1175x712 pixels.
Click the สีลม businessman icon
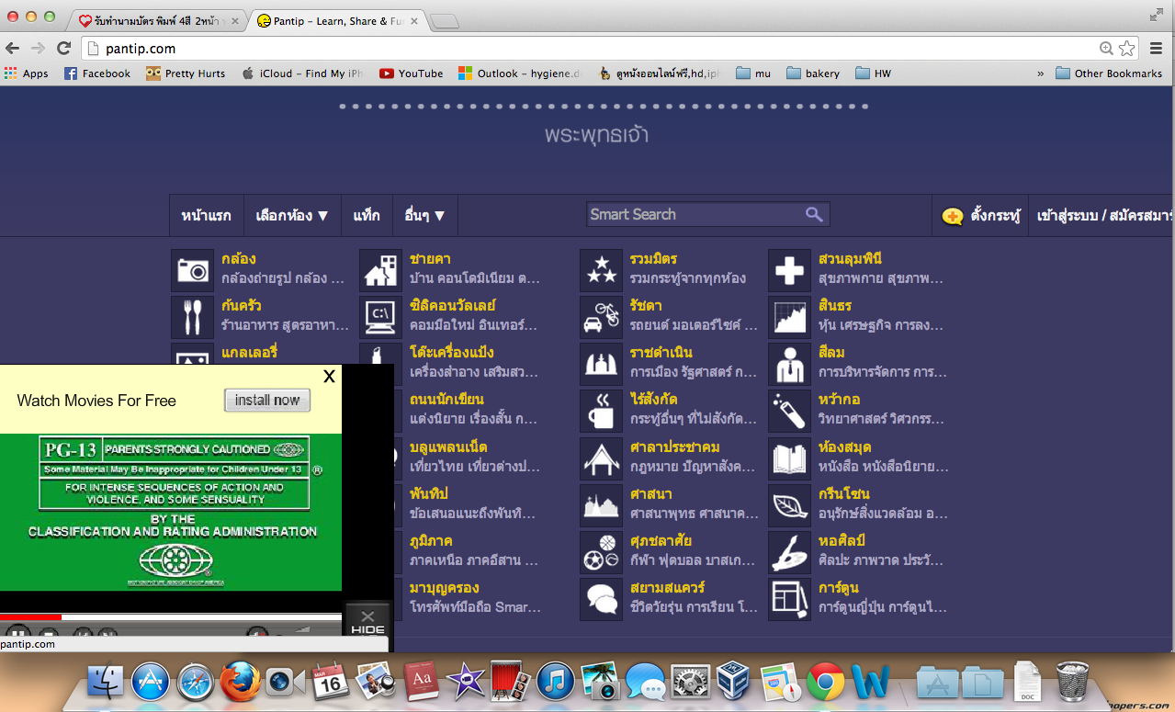(x=789, y=364)
